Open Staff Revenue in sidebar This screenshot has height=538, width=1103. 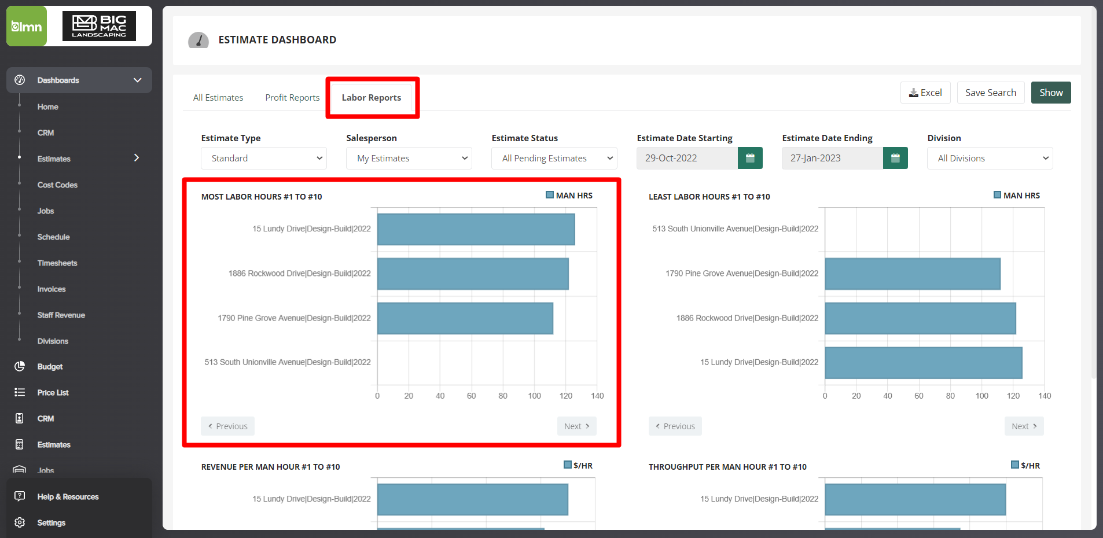click(61, 315)
